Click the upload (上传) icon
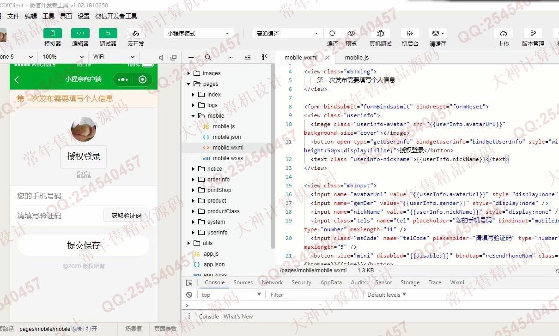Viewport: 559px width, 336px height. tap(504, 33)
